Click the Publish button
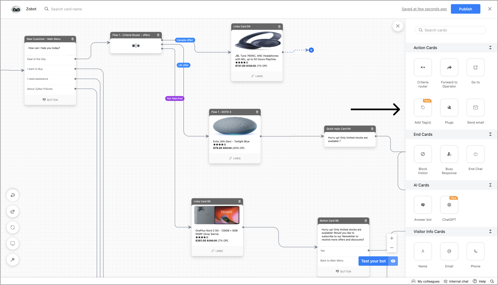This screenshot has width=498, height=285. [x=465, y=9]
